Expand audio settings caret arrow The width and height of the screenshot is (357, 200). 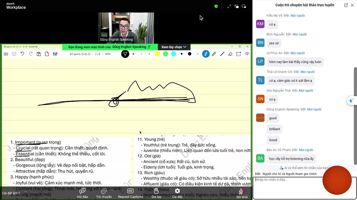point(25,191)
